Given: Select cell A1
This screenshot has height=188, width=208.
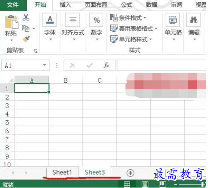Looking at the screenshot, I should coord(32,88).
